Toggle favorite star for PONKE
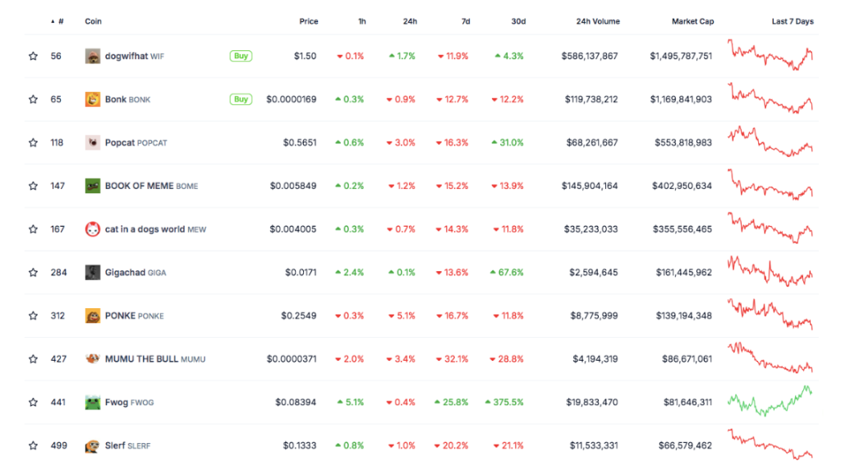Screen dimensions: 841x466 [33, 316]
